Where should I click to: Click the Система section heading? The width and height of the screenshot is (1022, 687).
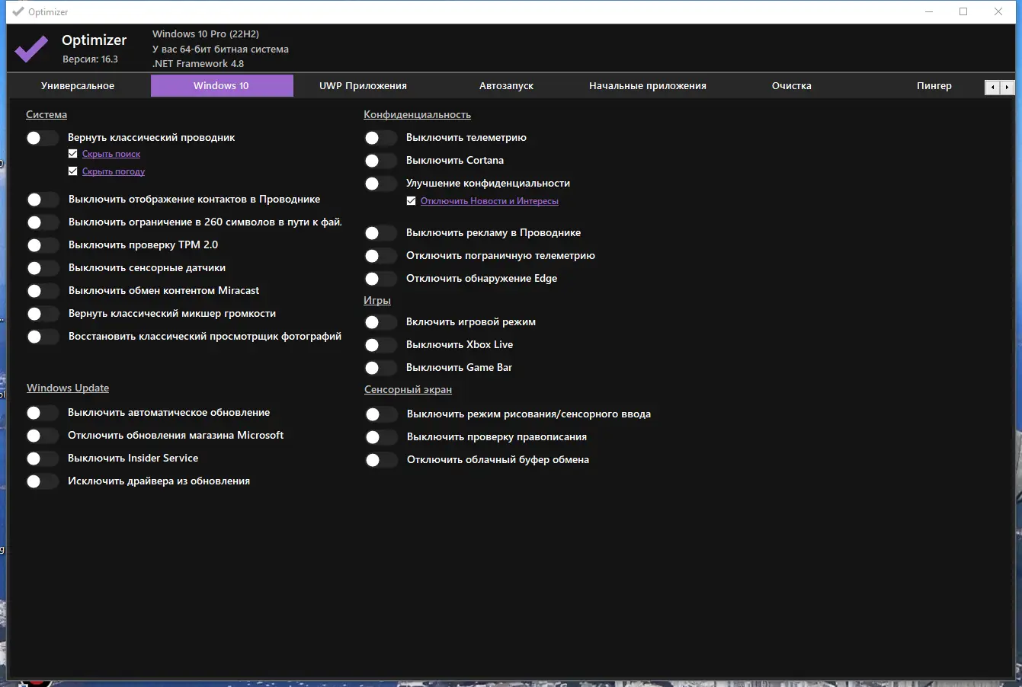(x=46, y=115)
